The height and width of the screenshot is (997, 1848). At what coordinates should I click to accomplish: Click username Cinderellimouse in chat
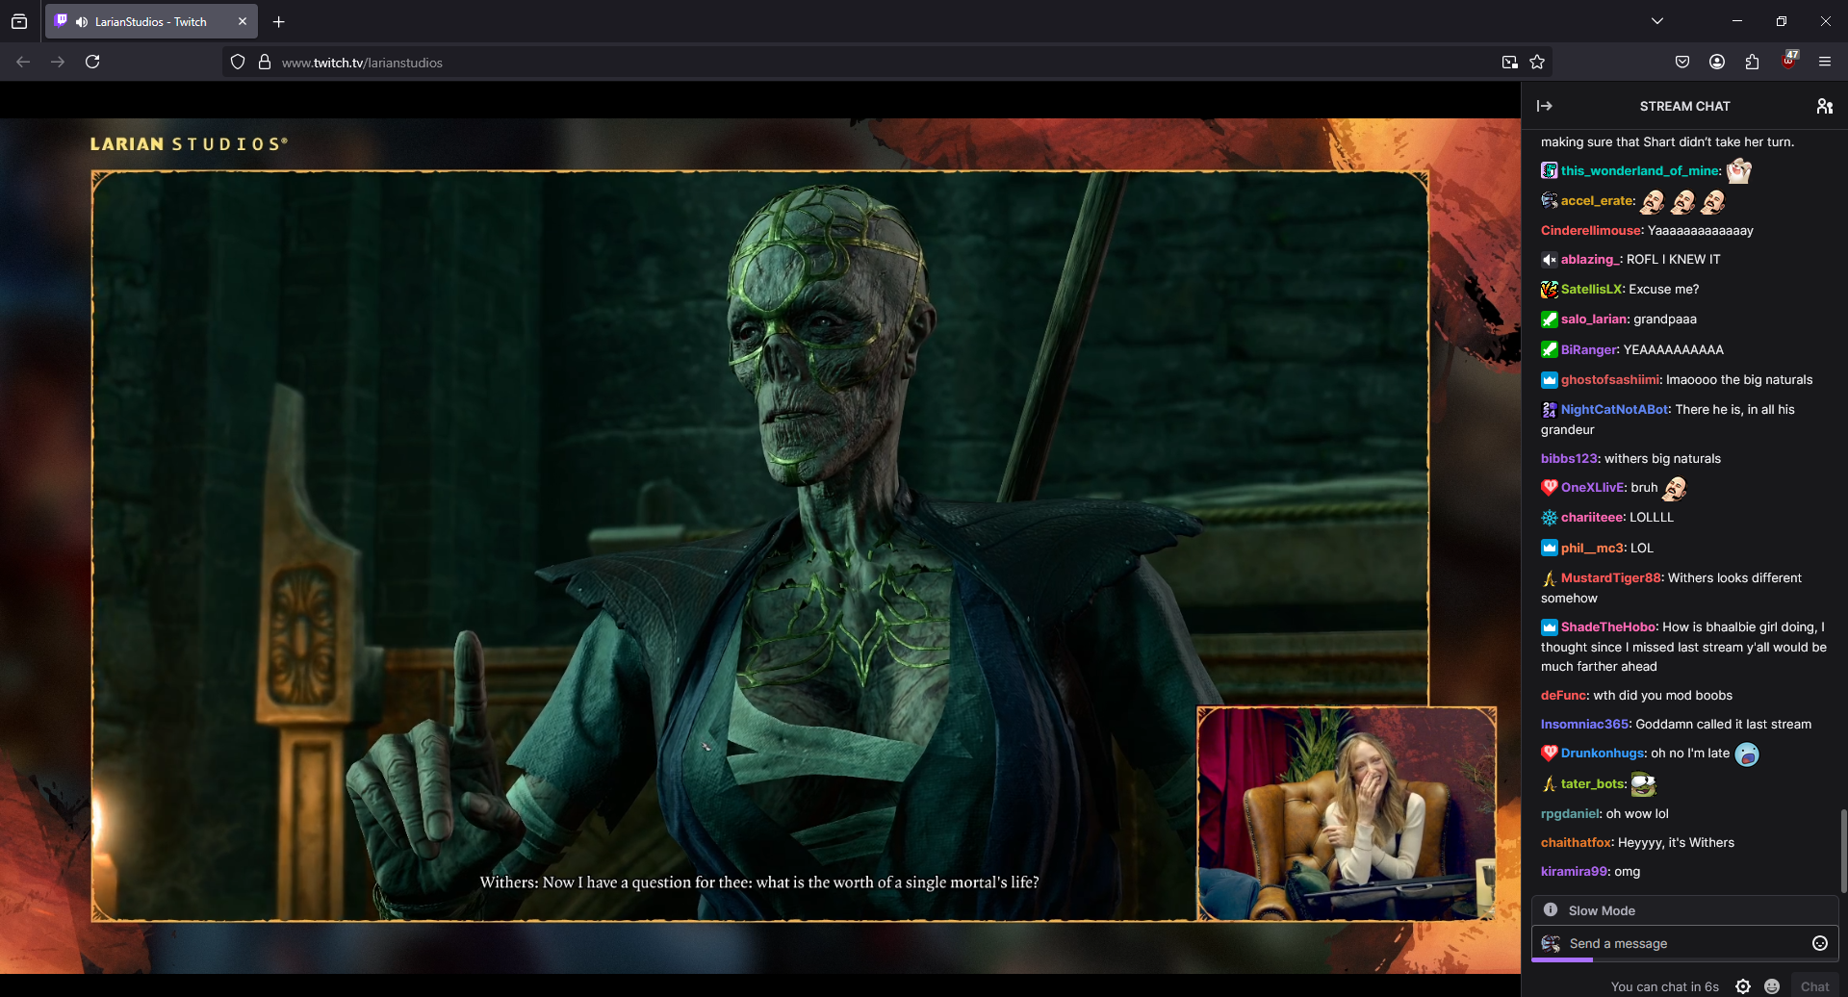(x=1591, y=230)
